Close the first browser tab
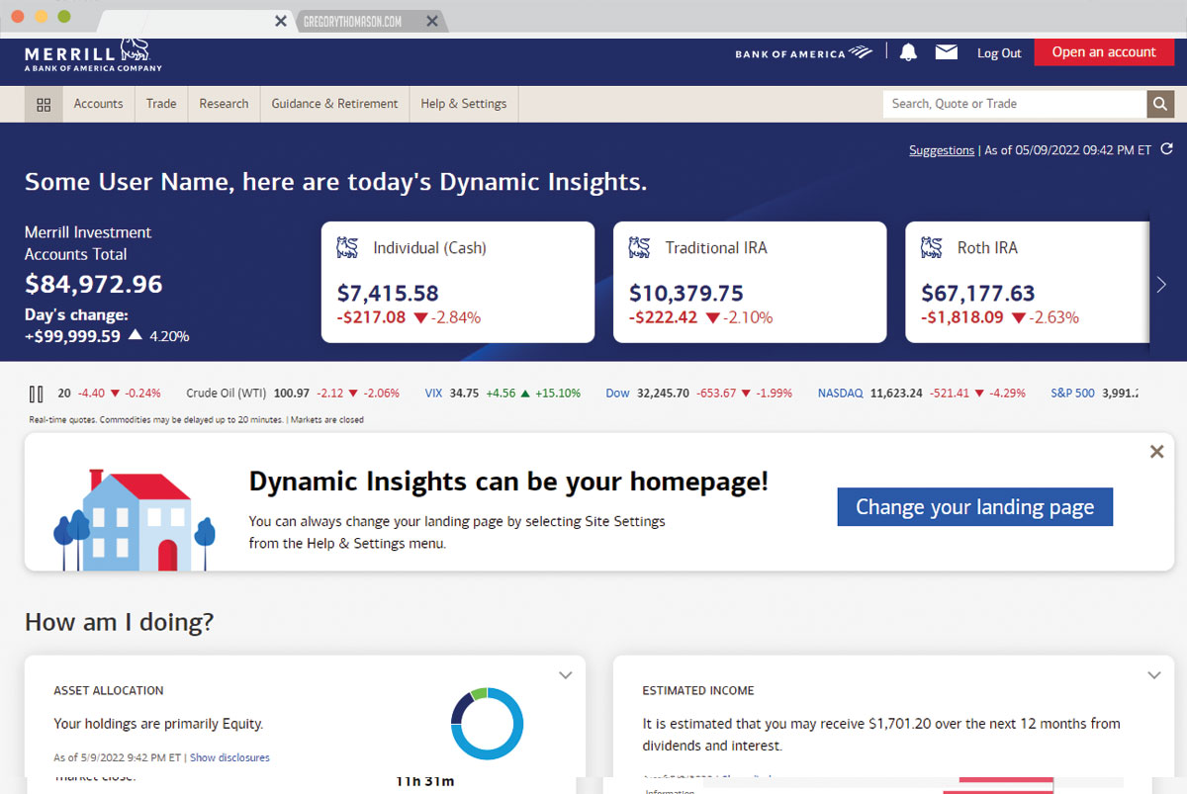 pyautogui.click(x=281, y=21)
